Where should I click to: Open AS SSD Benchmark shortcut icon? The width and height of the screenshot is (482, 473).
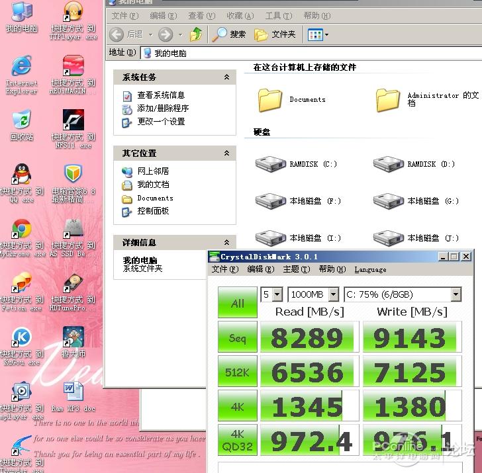[x=73, y=228]
